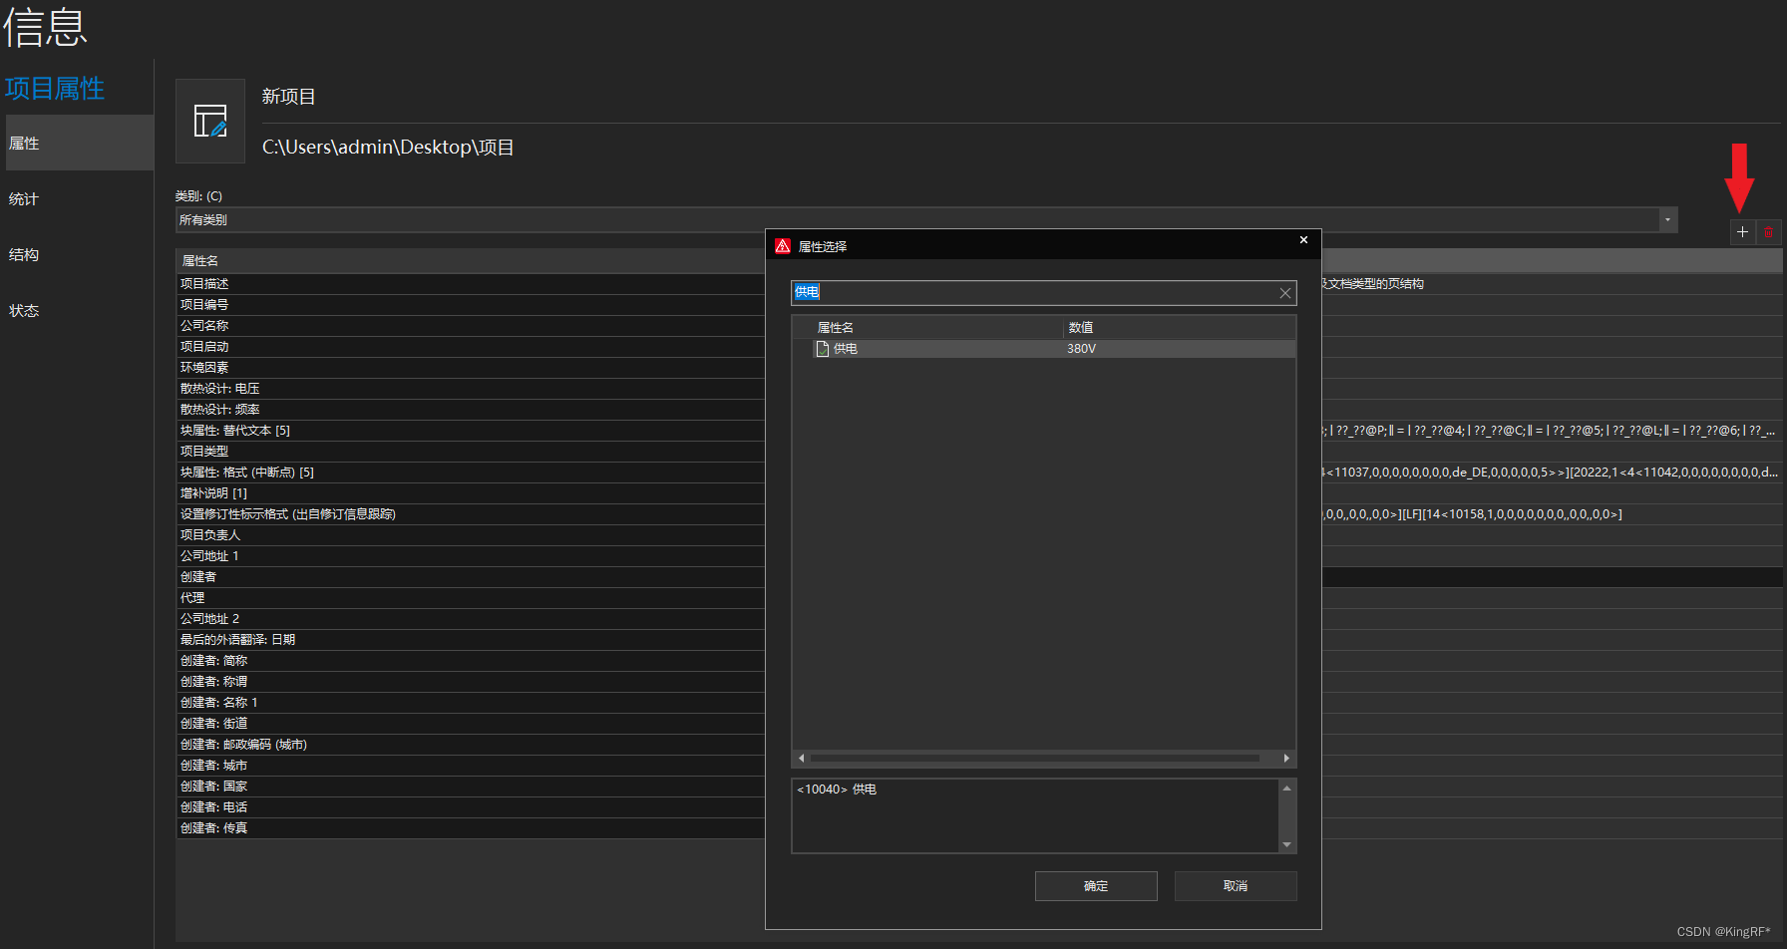Open the 结构 tab in the sidebar

(x=24, y=255)
